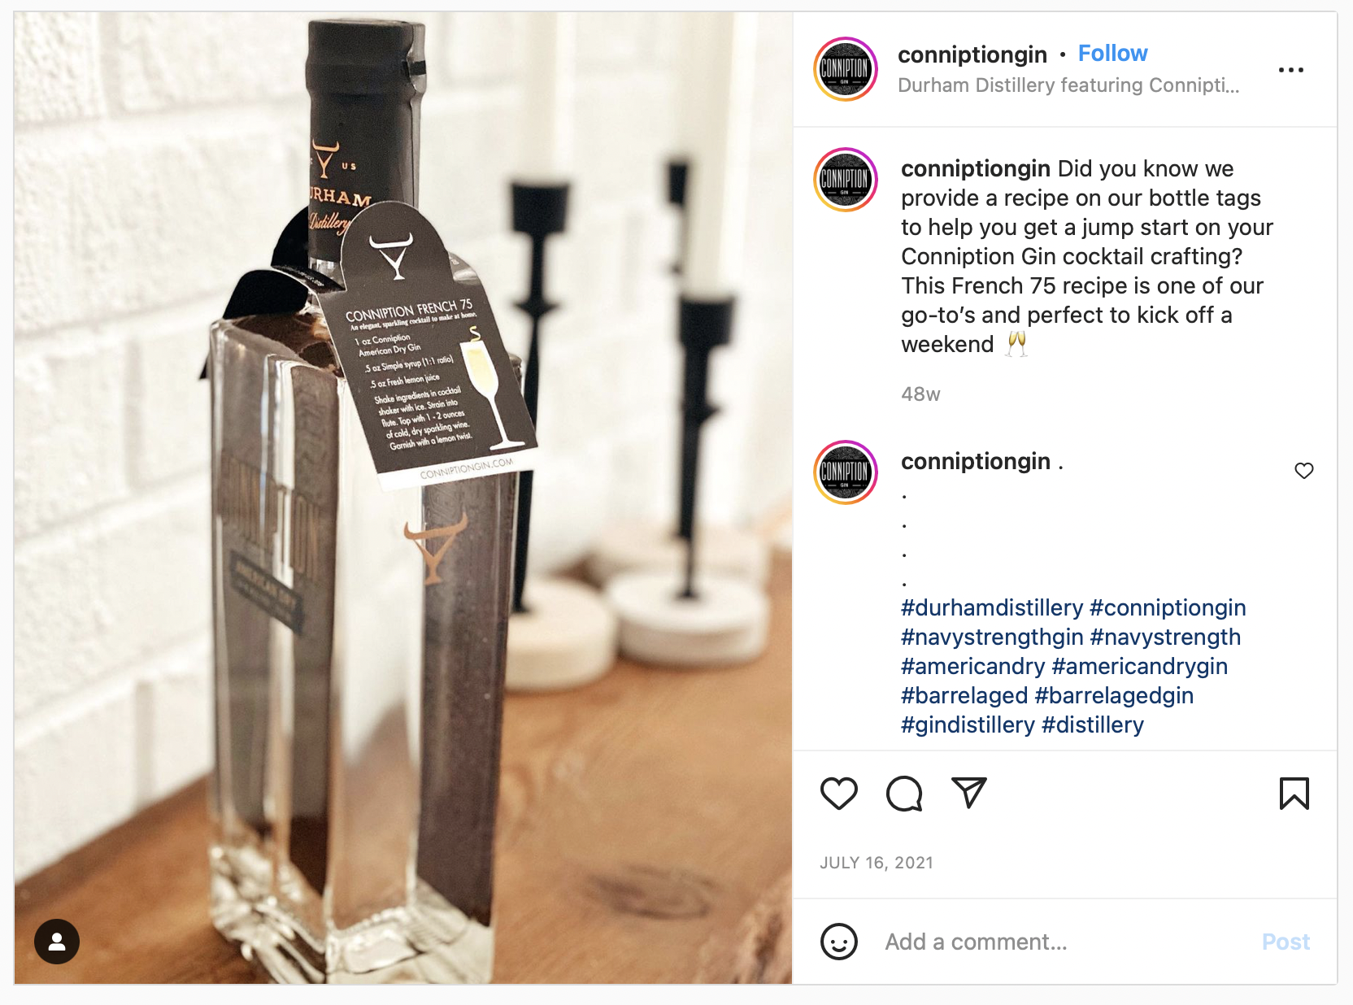Show tagged accounts on the photo

tap(57, 942)
